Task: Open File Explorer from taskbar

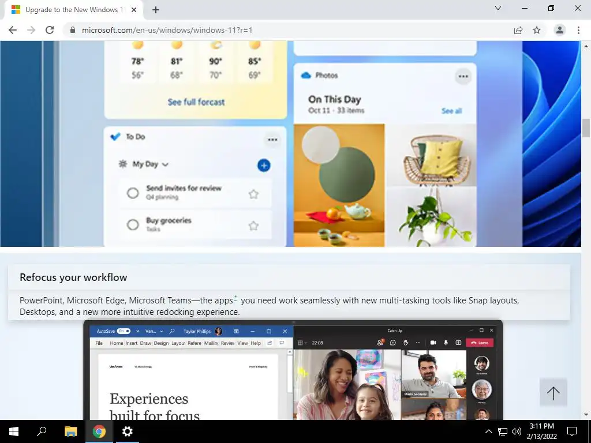Action: (70, 431)
